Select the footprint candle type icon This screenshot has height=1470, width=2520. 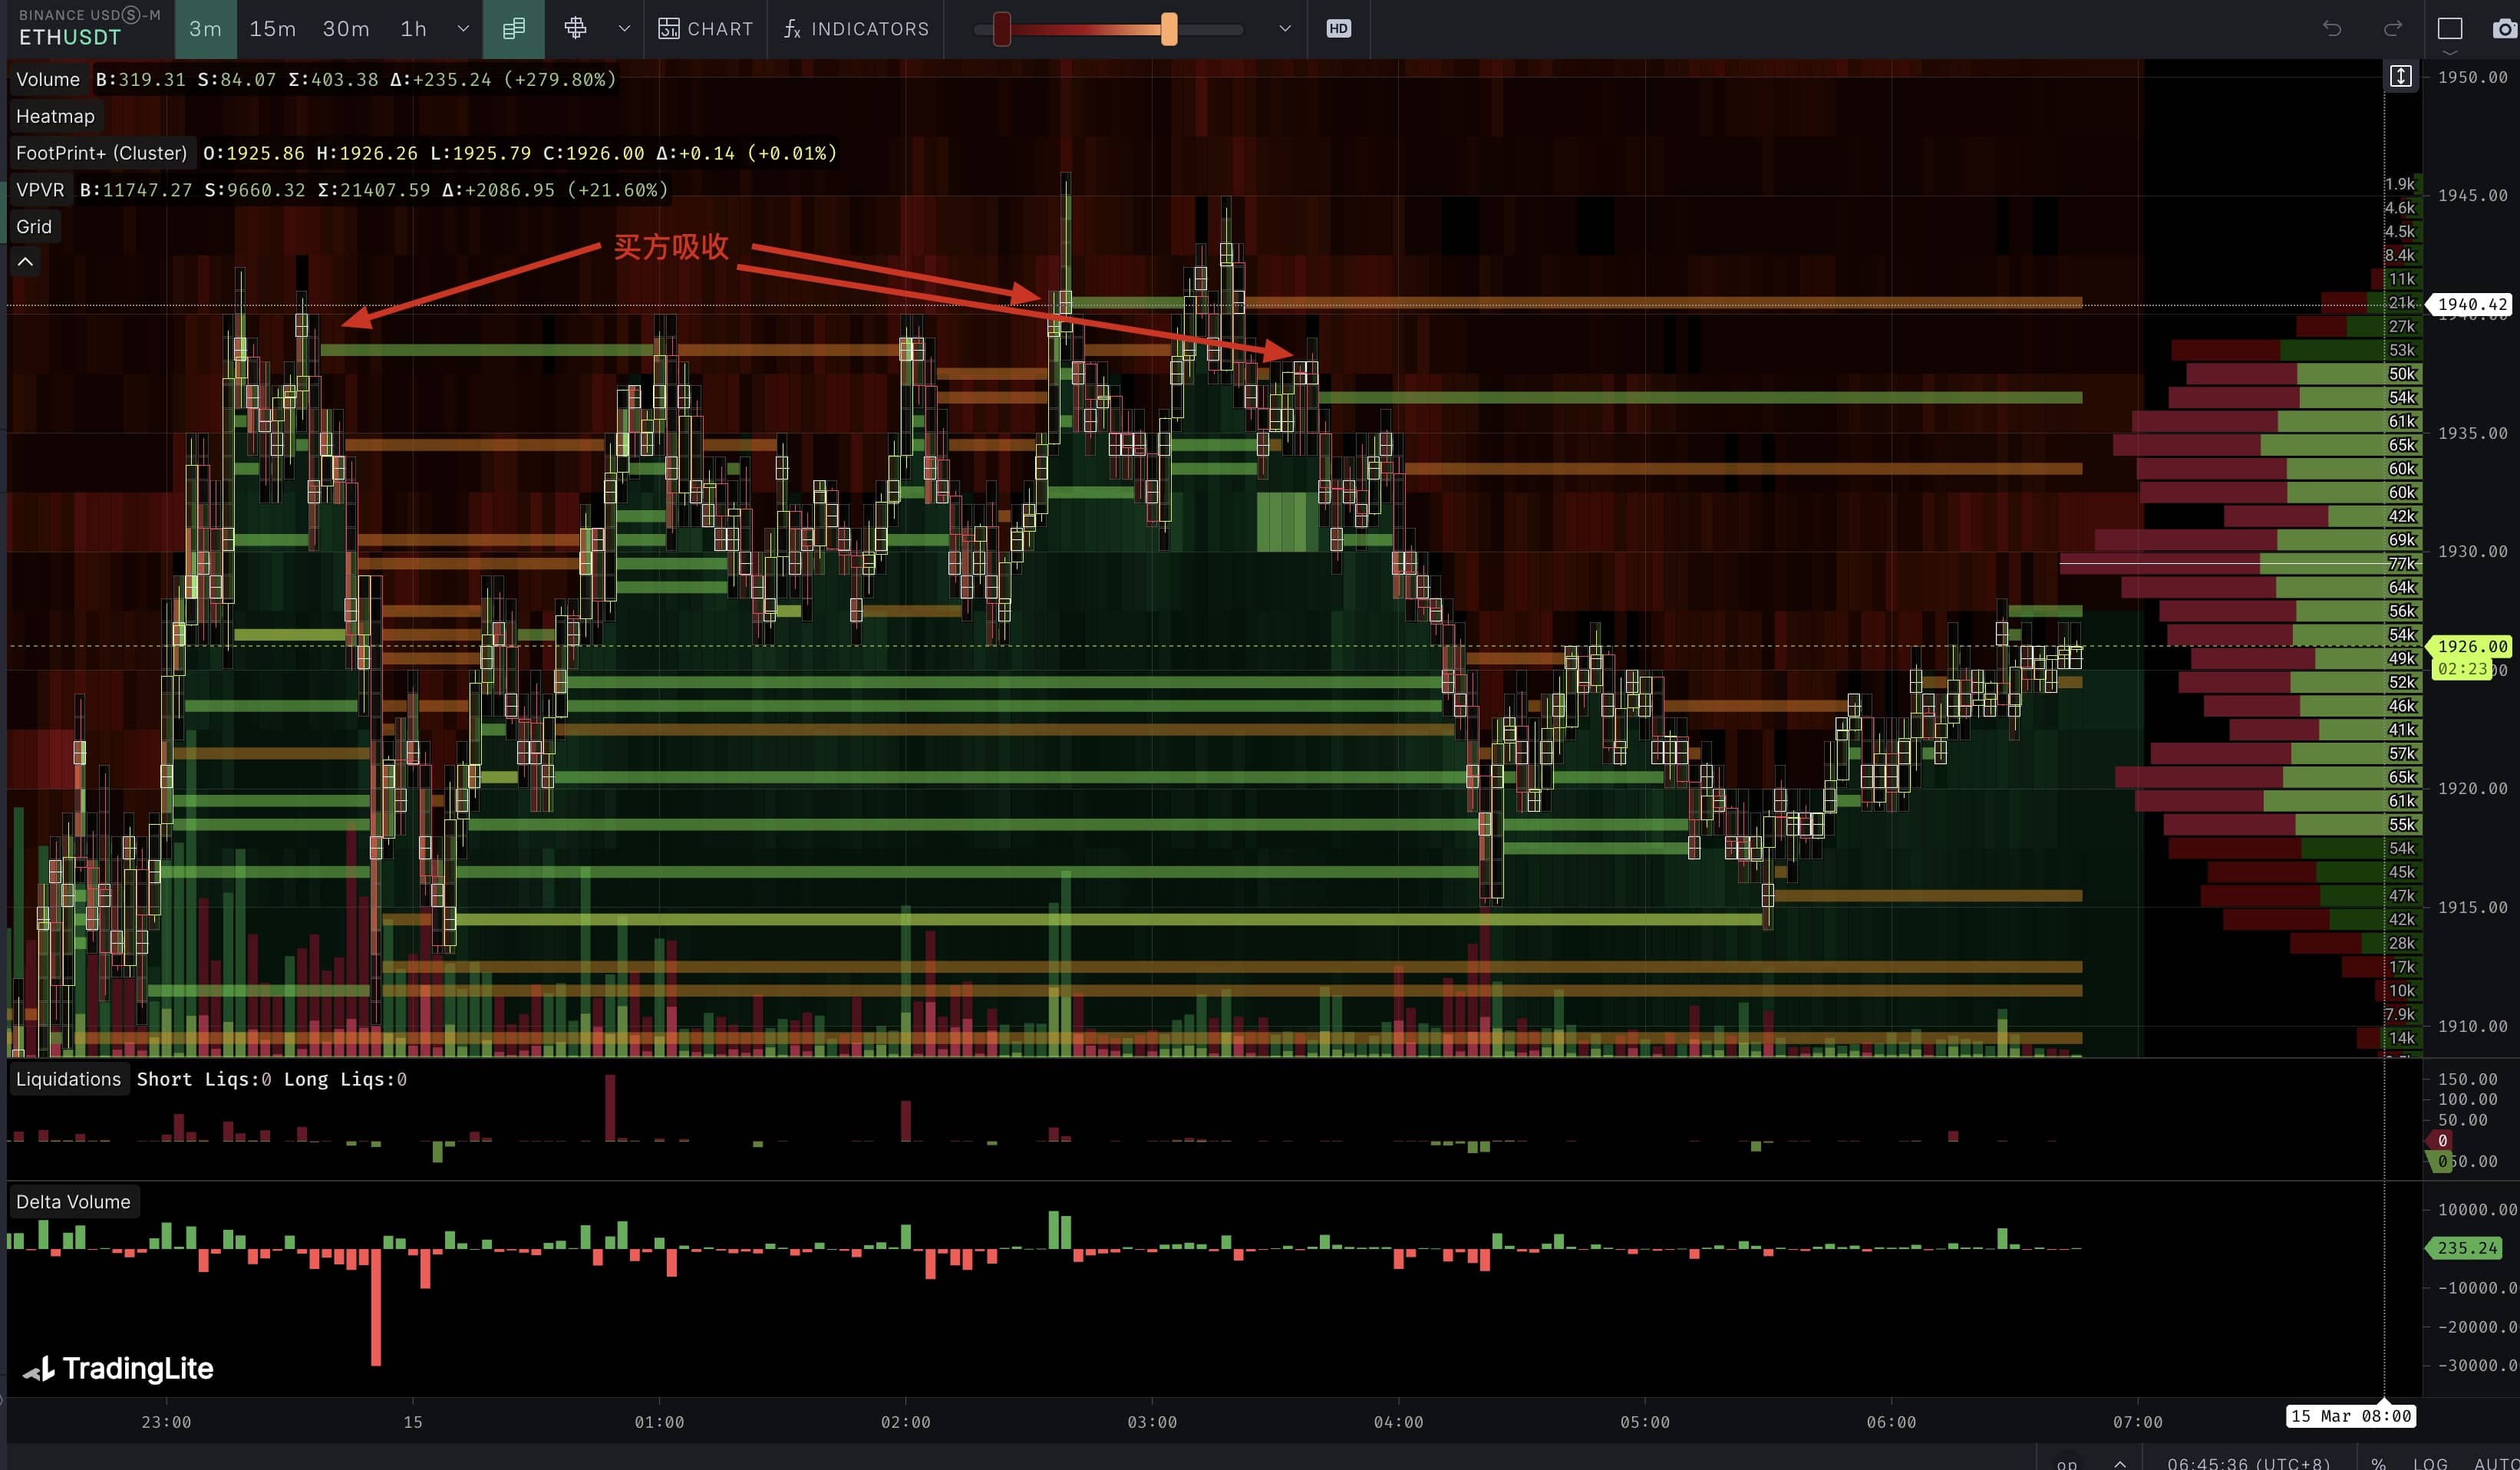pyautogui.click(x=513, y=29)
